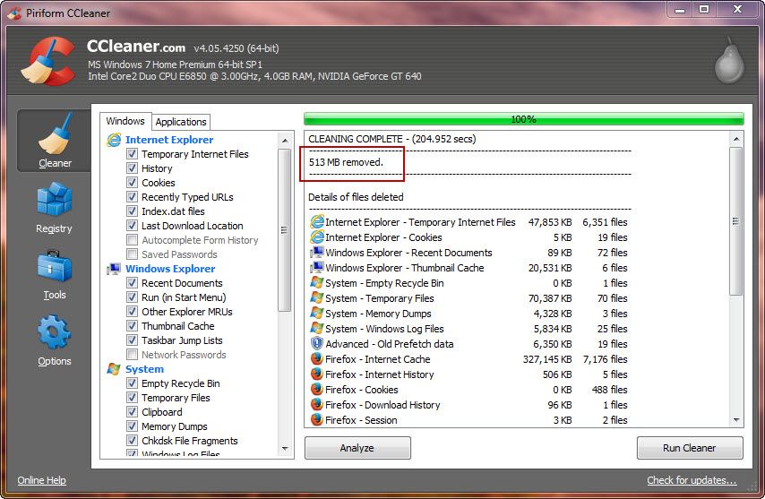The height and width of the screenshot is (499, 765).
Task: Click options list scroll down arrow
Action: [x=285, y=448]
